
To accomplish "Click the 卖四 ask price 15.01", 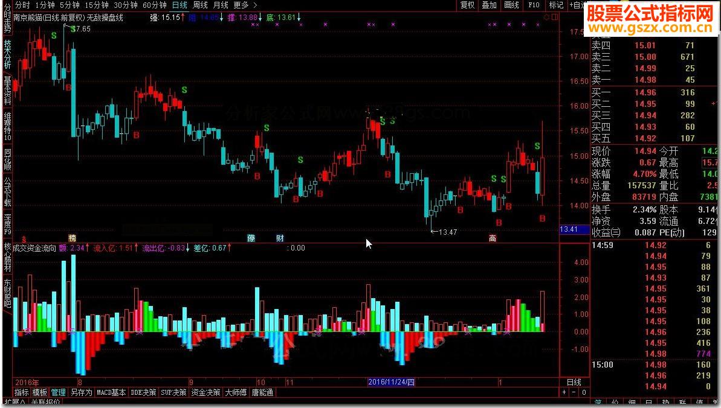I will click(645, 45).
